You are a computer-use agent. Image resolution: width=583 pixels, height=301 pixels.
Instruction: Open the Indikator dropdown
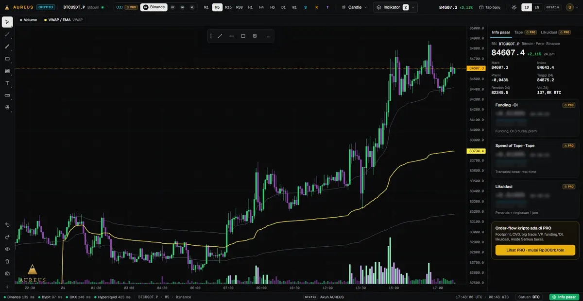point(395,7)
